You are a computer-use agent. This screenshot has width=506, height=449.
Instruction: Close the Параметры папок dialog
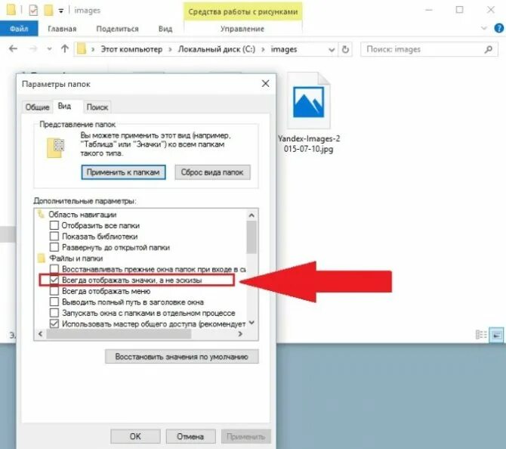click(266, 84)
